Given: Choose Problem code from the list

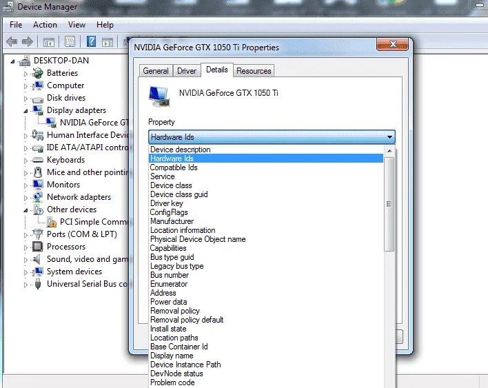Looking at the screenshot, I should (266, 382).
